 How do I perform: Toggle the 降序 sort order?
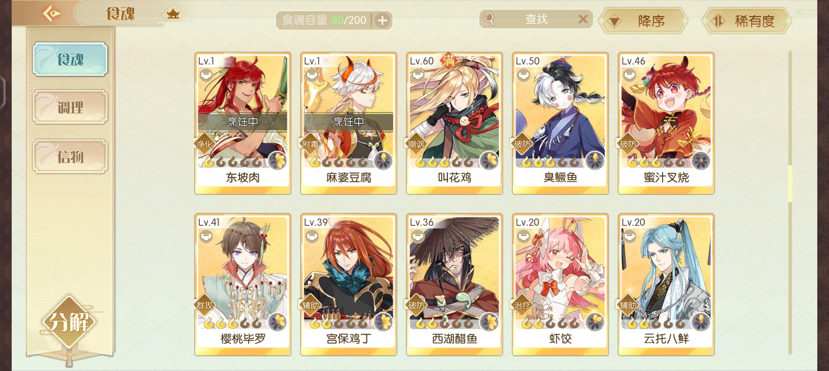pos(642,21)
